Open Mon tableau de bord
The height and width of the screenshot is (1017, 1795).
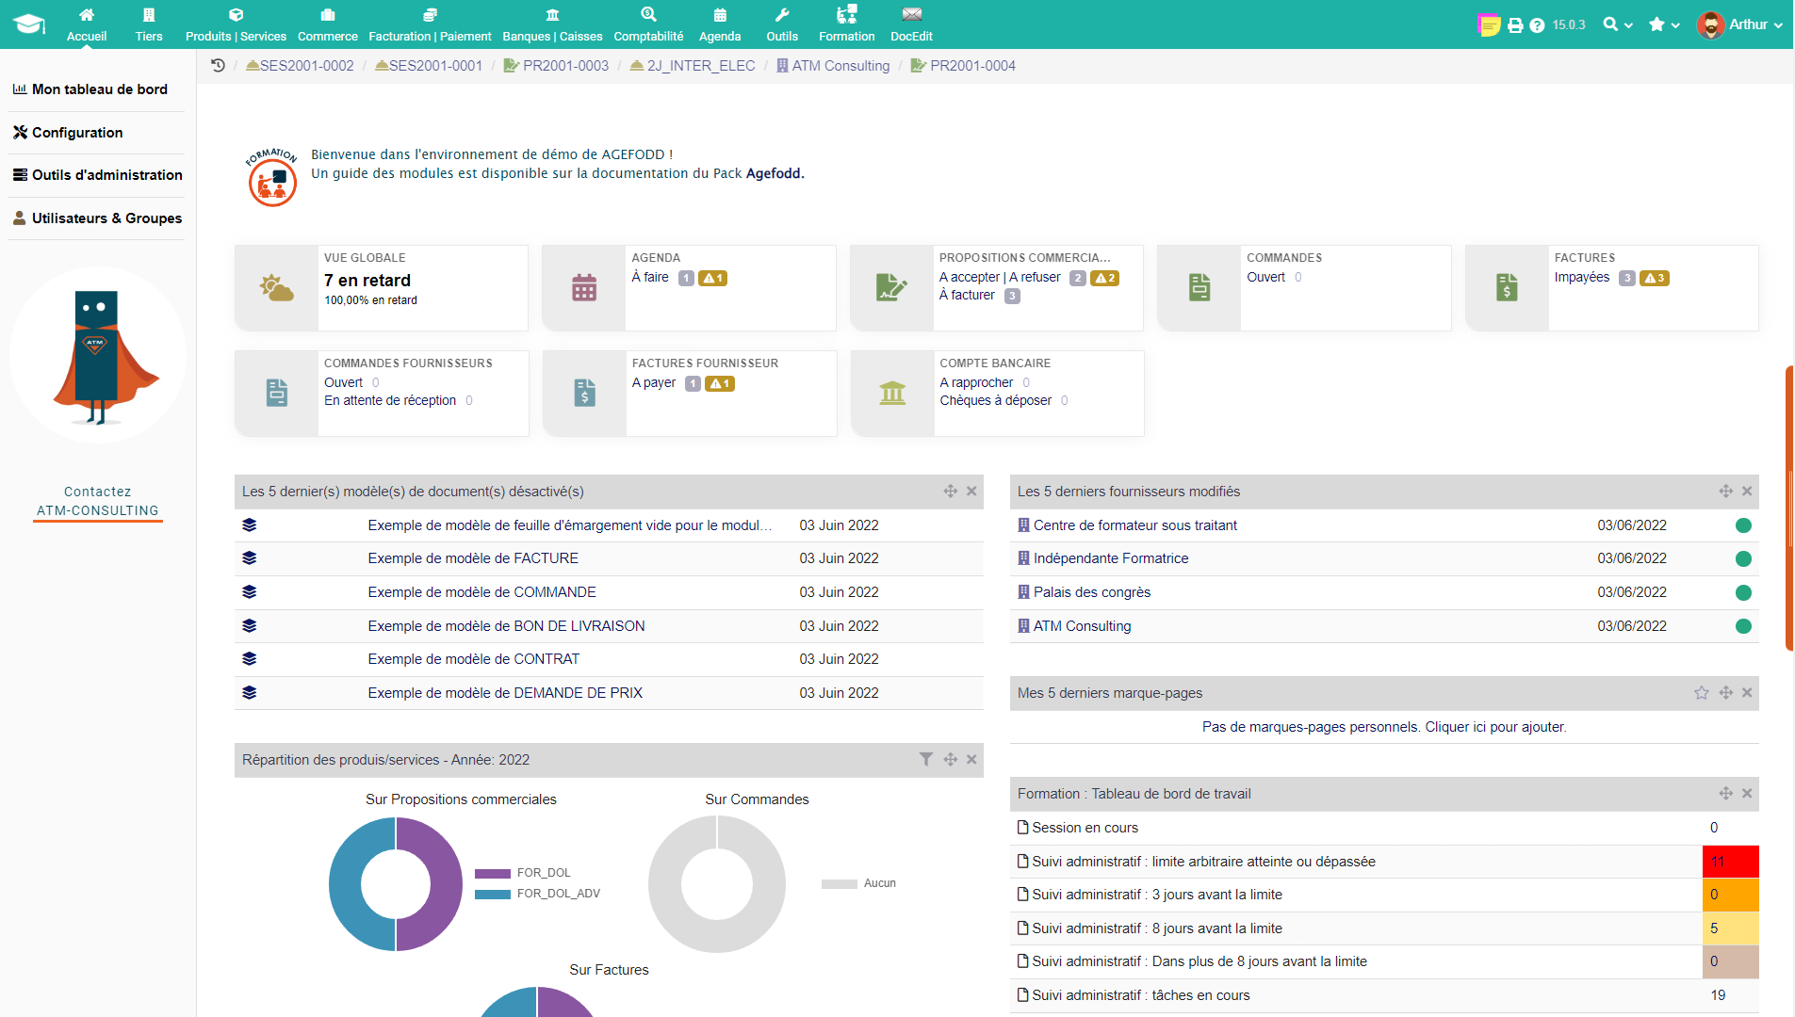[x=90, y=89]
